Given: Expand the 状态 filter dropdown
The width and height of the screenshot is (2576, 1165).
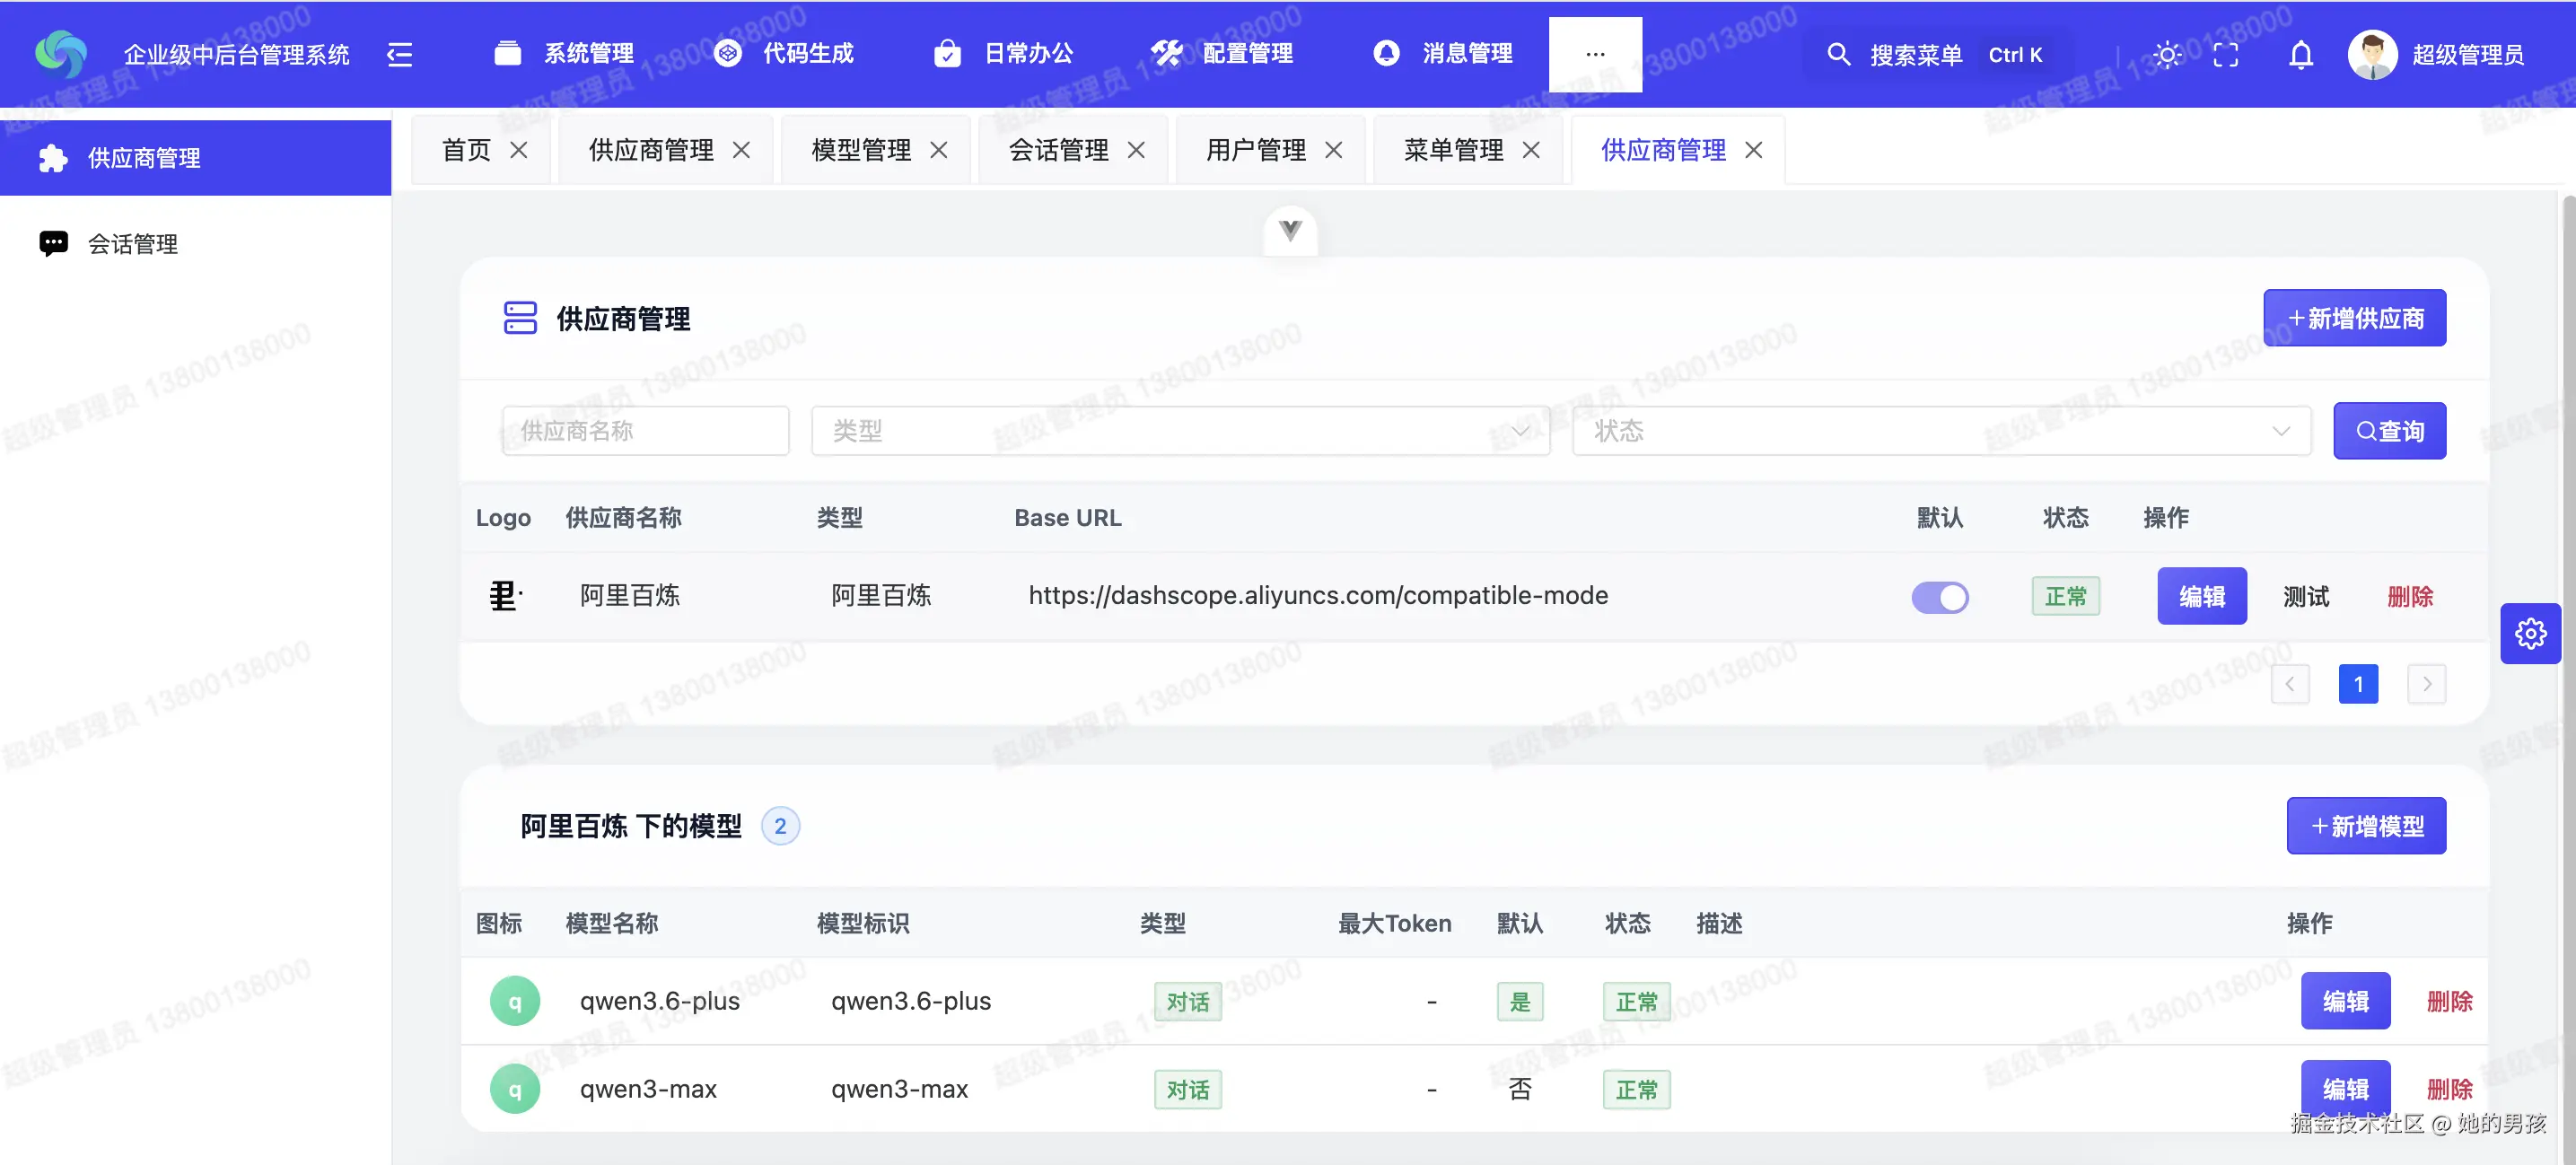Looking at the screenshot, I should (x=1940, y=431).
